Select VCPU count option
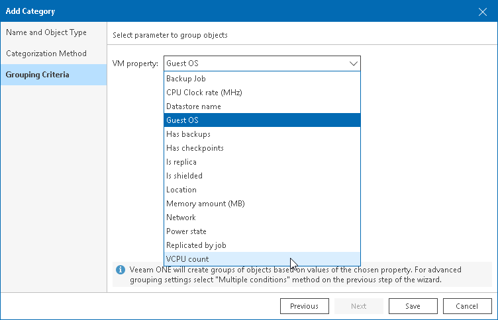The width and height of the screenshot is (498, 320). [262, 259]
